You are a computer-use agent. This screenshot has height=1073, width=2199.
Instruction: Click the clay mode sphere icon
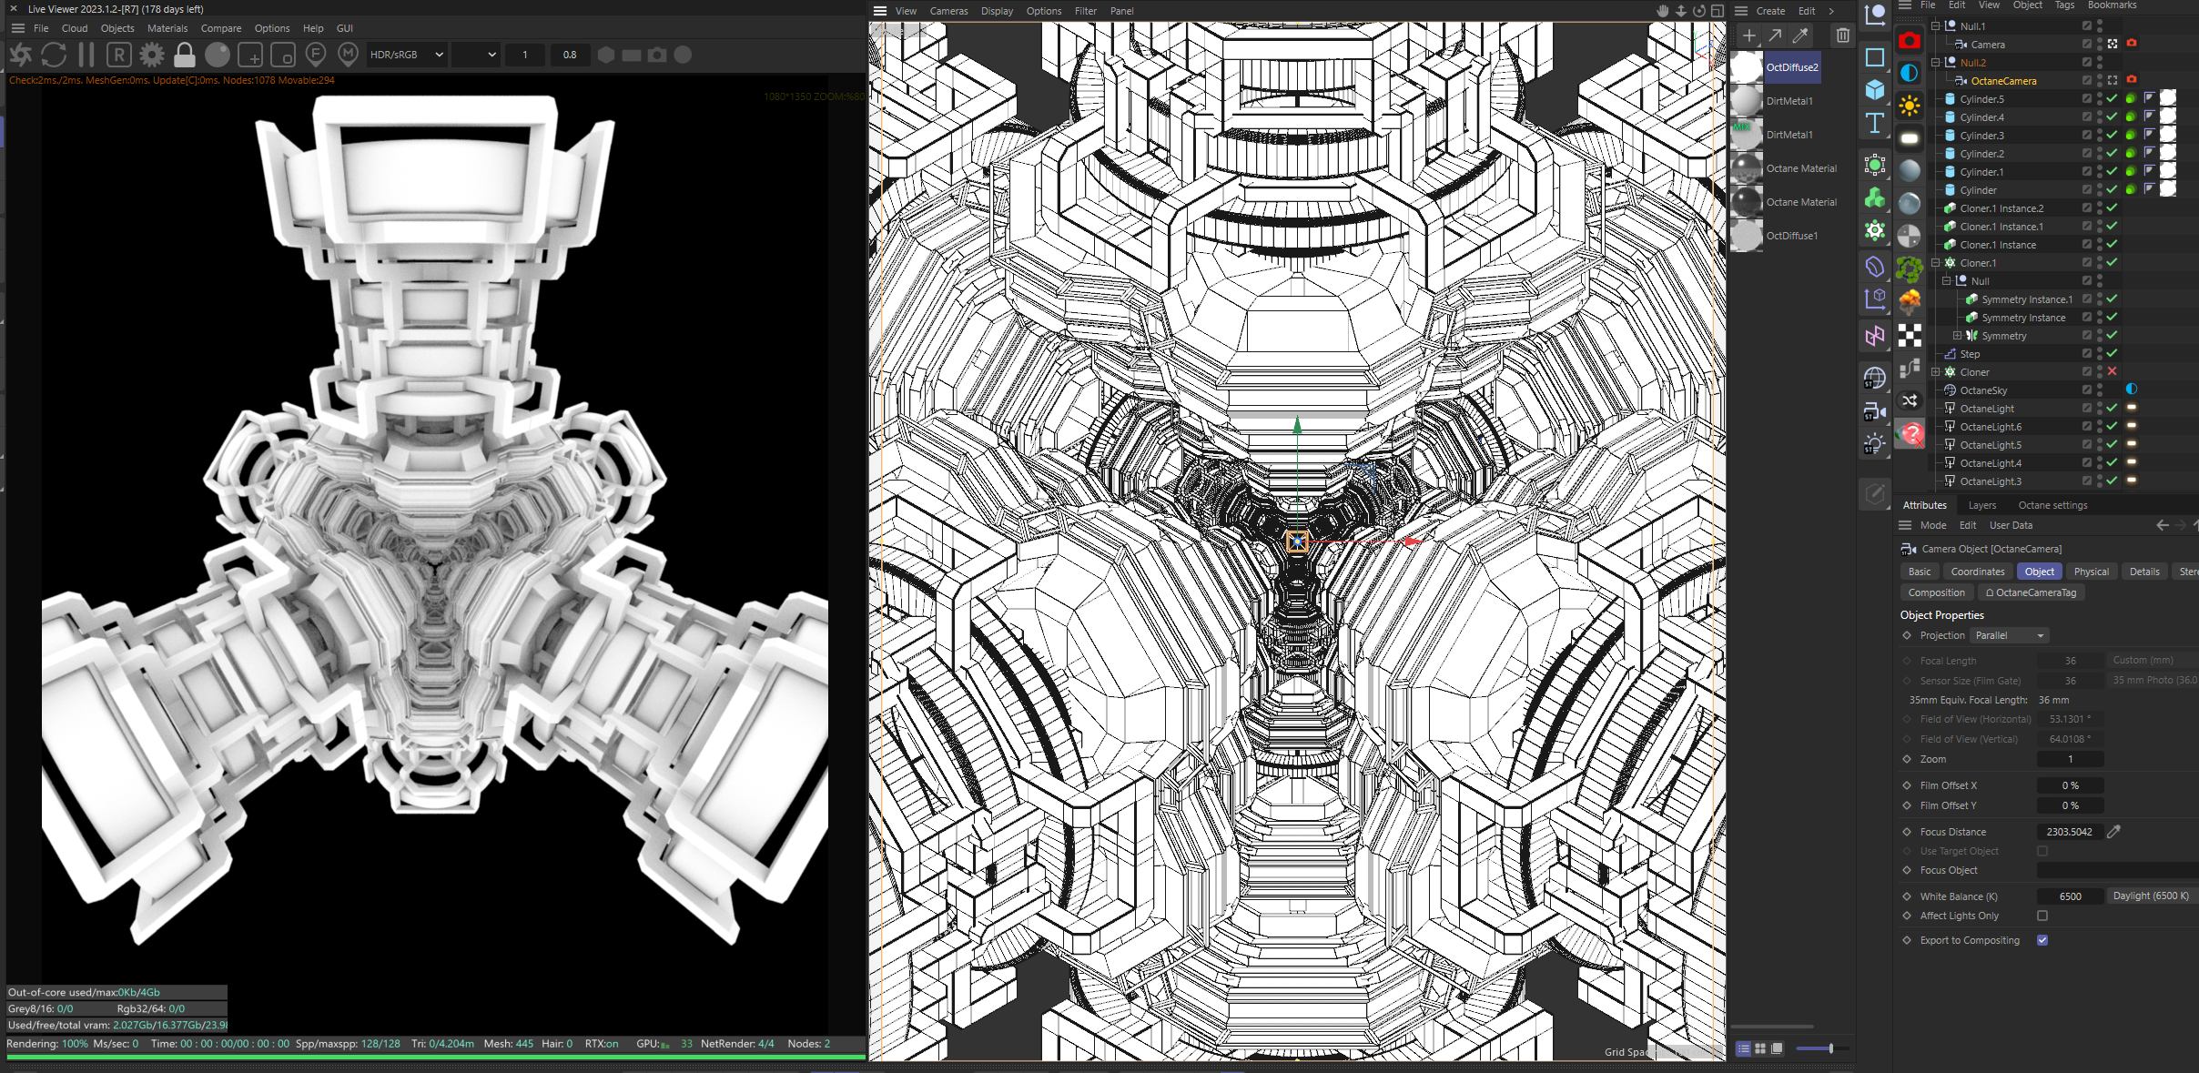(x=218, y=55)
